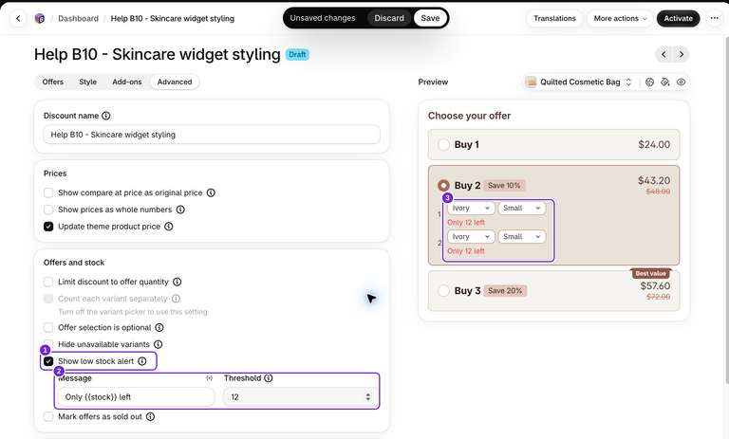
Task: Open second item's Ivory color dropdown
Action: tap(471, 236)
